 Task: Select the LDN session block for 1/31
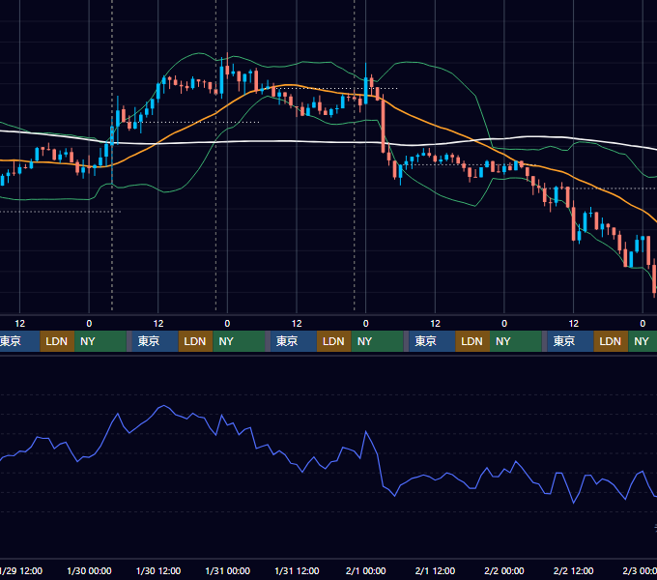[334, 341]
